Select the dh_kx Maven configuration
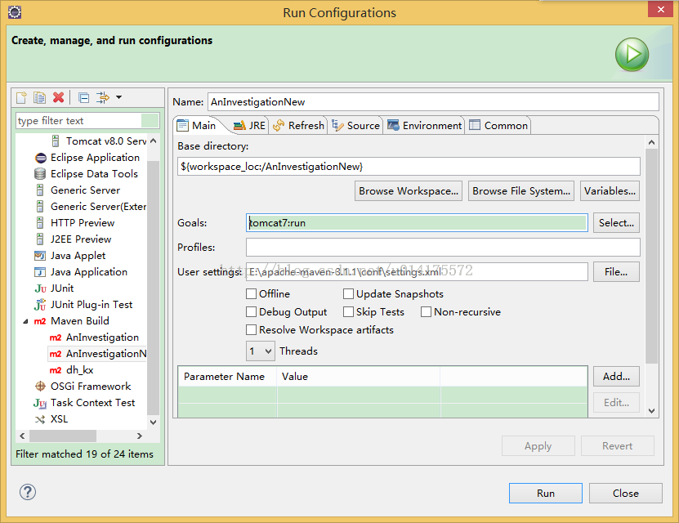This screenshot has width=679, height=523. [80, 370]
